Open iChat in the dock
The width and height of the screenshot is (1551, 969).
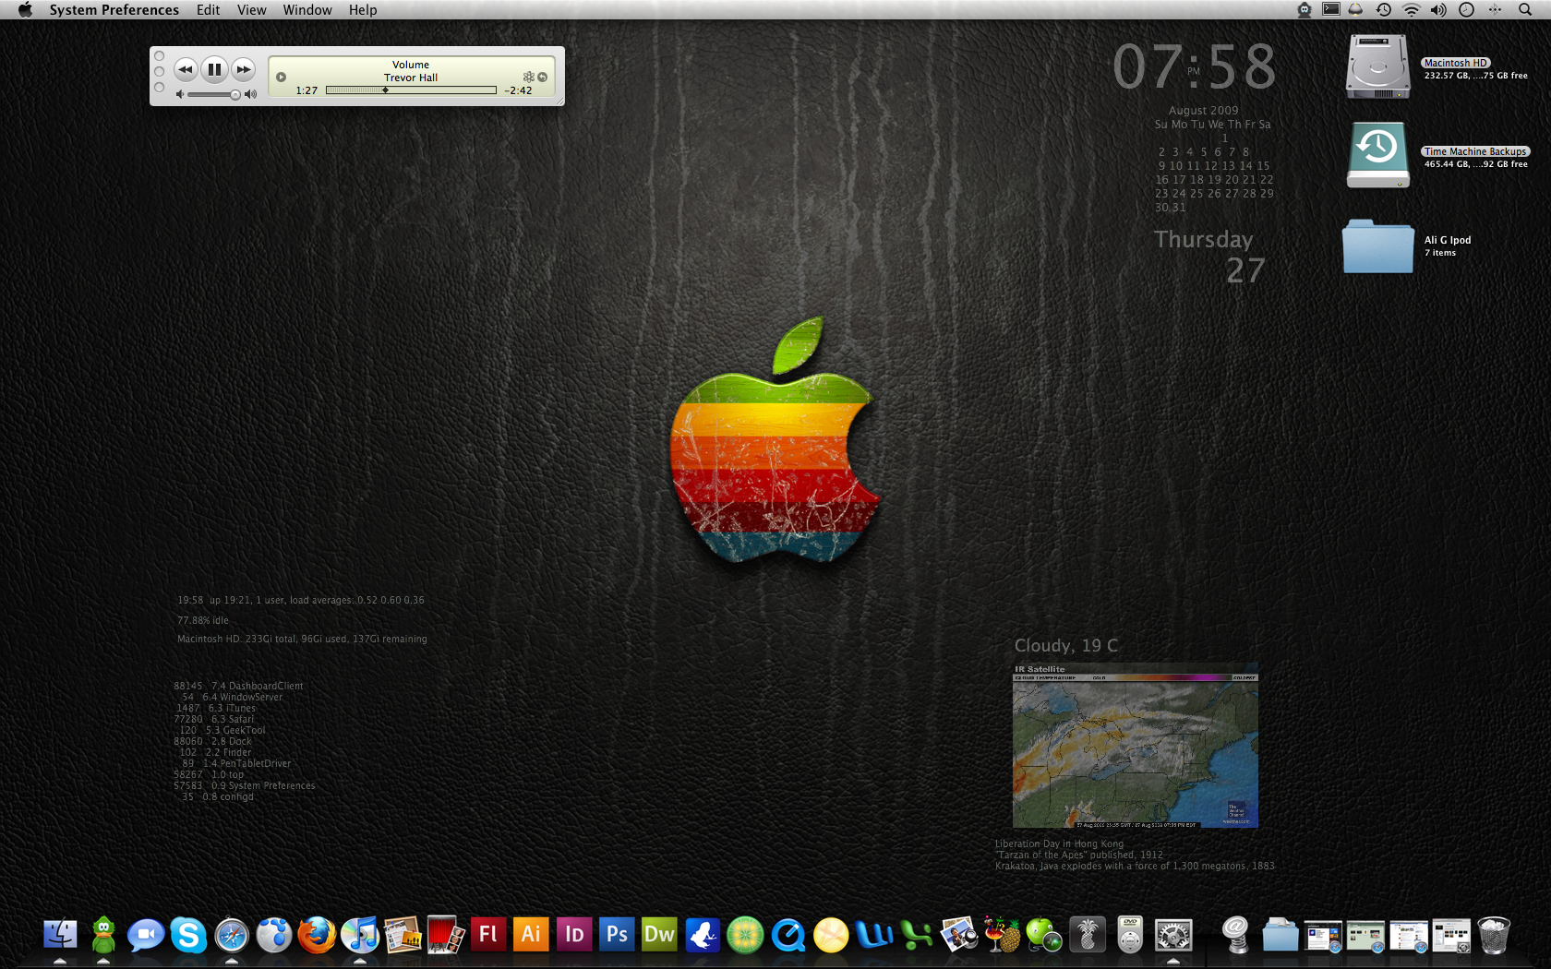pos(146,935)
